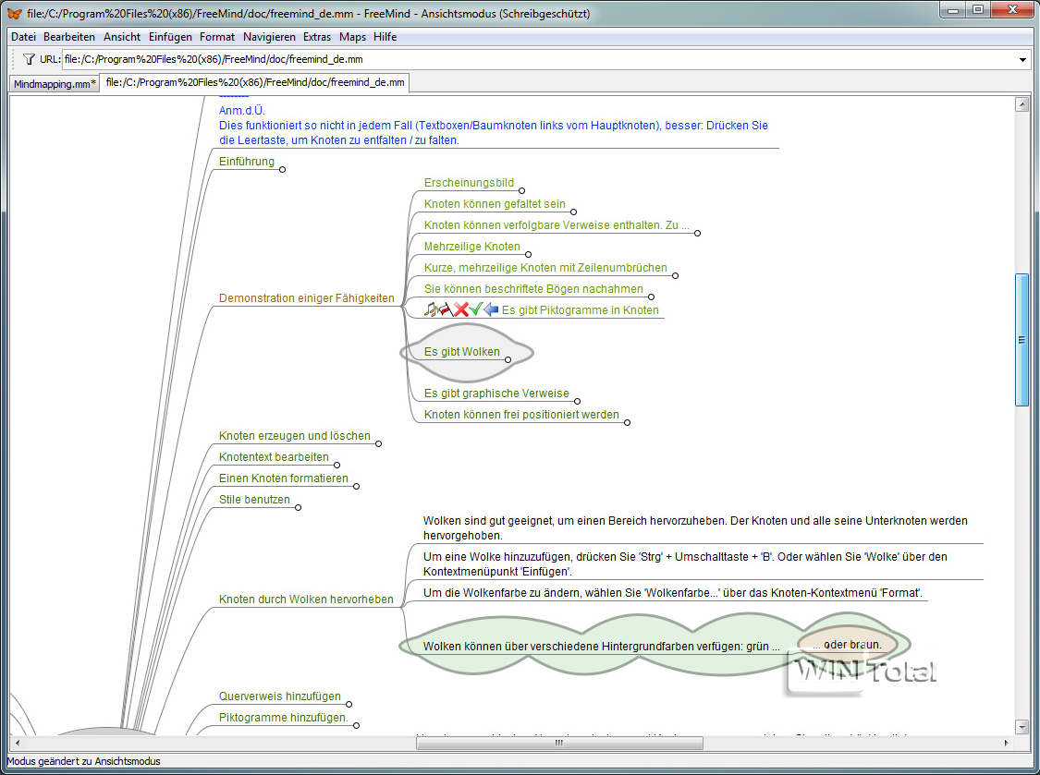Click 'Um die Wolkenfarbe zu ändern' node text
1040x775 pixels.
pyautogui.click(x=673, y=593)
